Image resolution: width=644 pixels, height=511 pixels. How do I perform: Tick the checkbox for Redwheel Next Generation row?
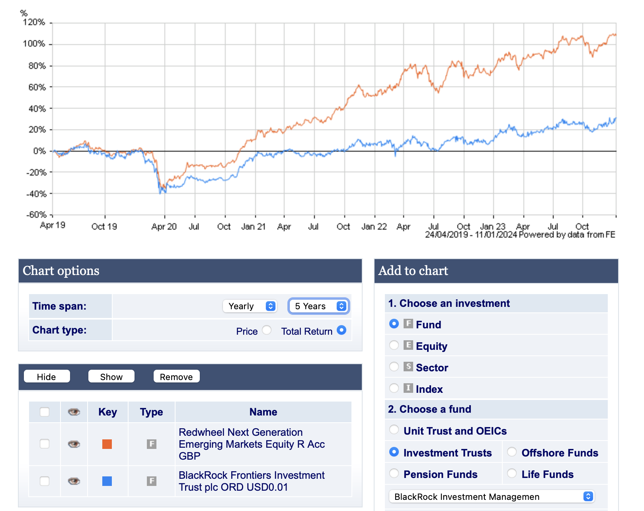(45, 444)
